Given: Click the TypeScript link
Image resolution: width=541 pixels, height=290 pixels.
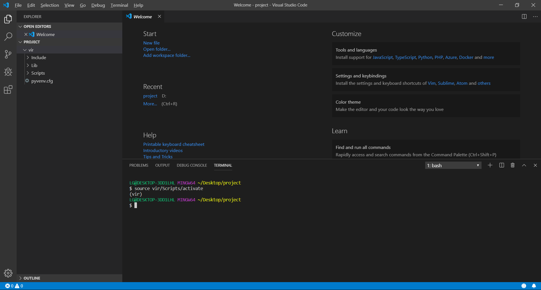Looking at the screenshot, I should pos(405,57).
